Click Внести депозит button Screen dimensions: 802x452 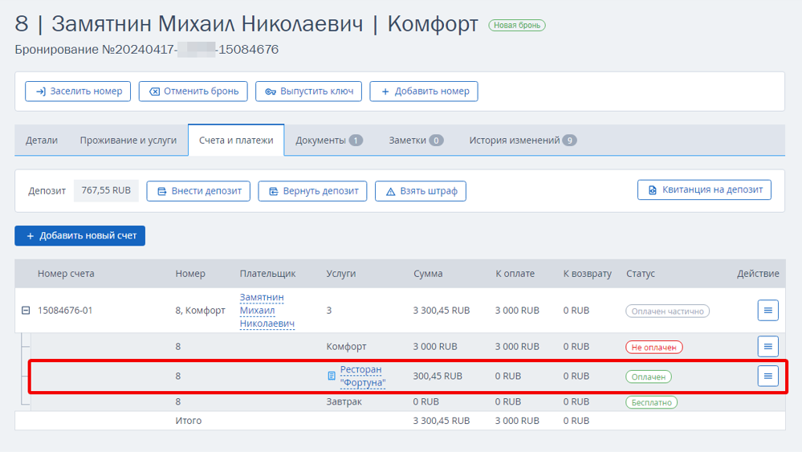(198, 191)
